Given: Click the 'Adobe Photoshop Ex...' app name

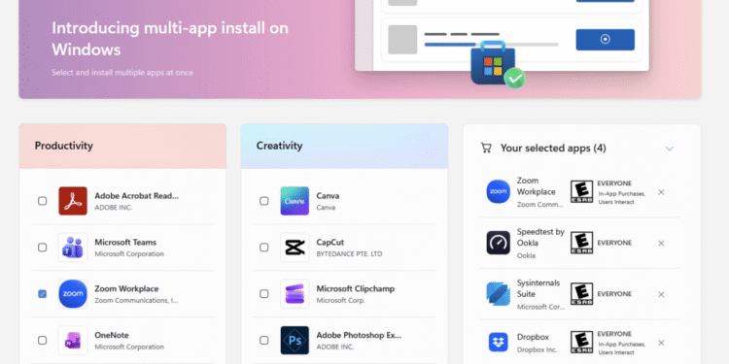Looking at the screenshot, I should [x=359, y=335].
